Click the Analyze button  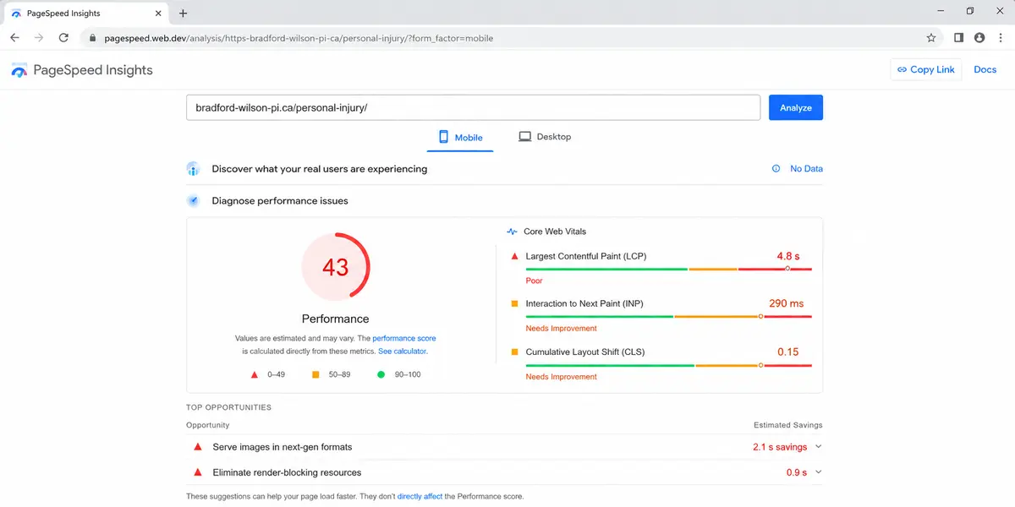pyautogui.click(x=796, y=107)
